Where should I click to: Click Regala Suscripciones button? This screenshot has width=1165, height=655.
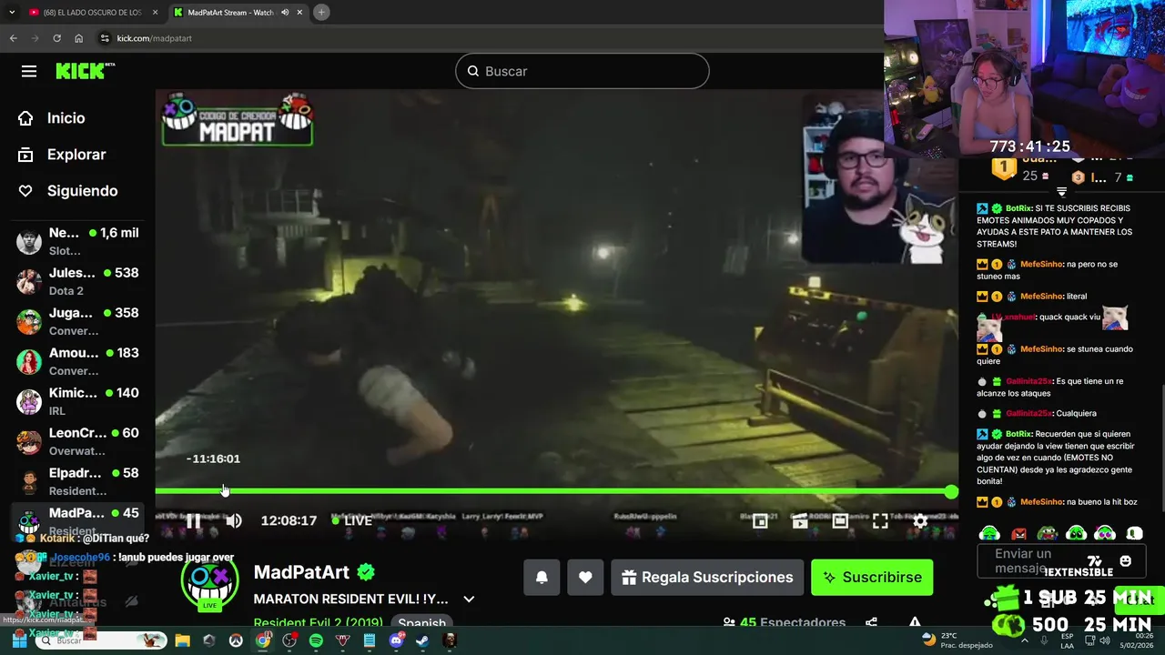click(707, 577)
